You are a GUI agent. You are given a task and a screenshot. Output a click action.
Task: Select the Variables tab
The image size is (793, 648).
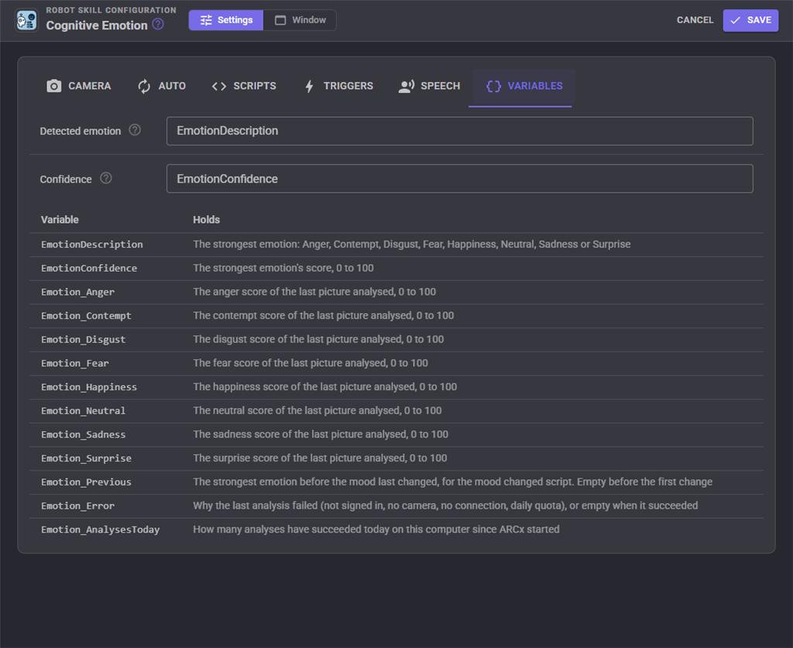tap(524, 86)
